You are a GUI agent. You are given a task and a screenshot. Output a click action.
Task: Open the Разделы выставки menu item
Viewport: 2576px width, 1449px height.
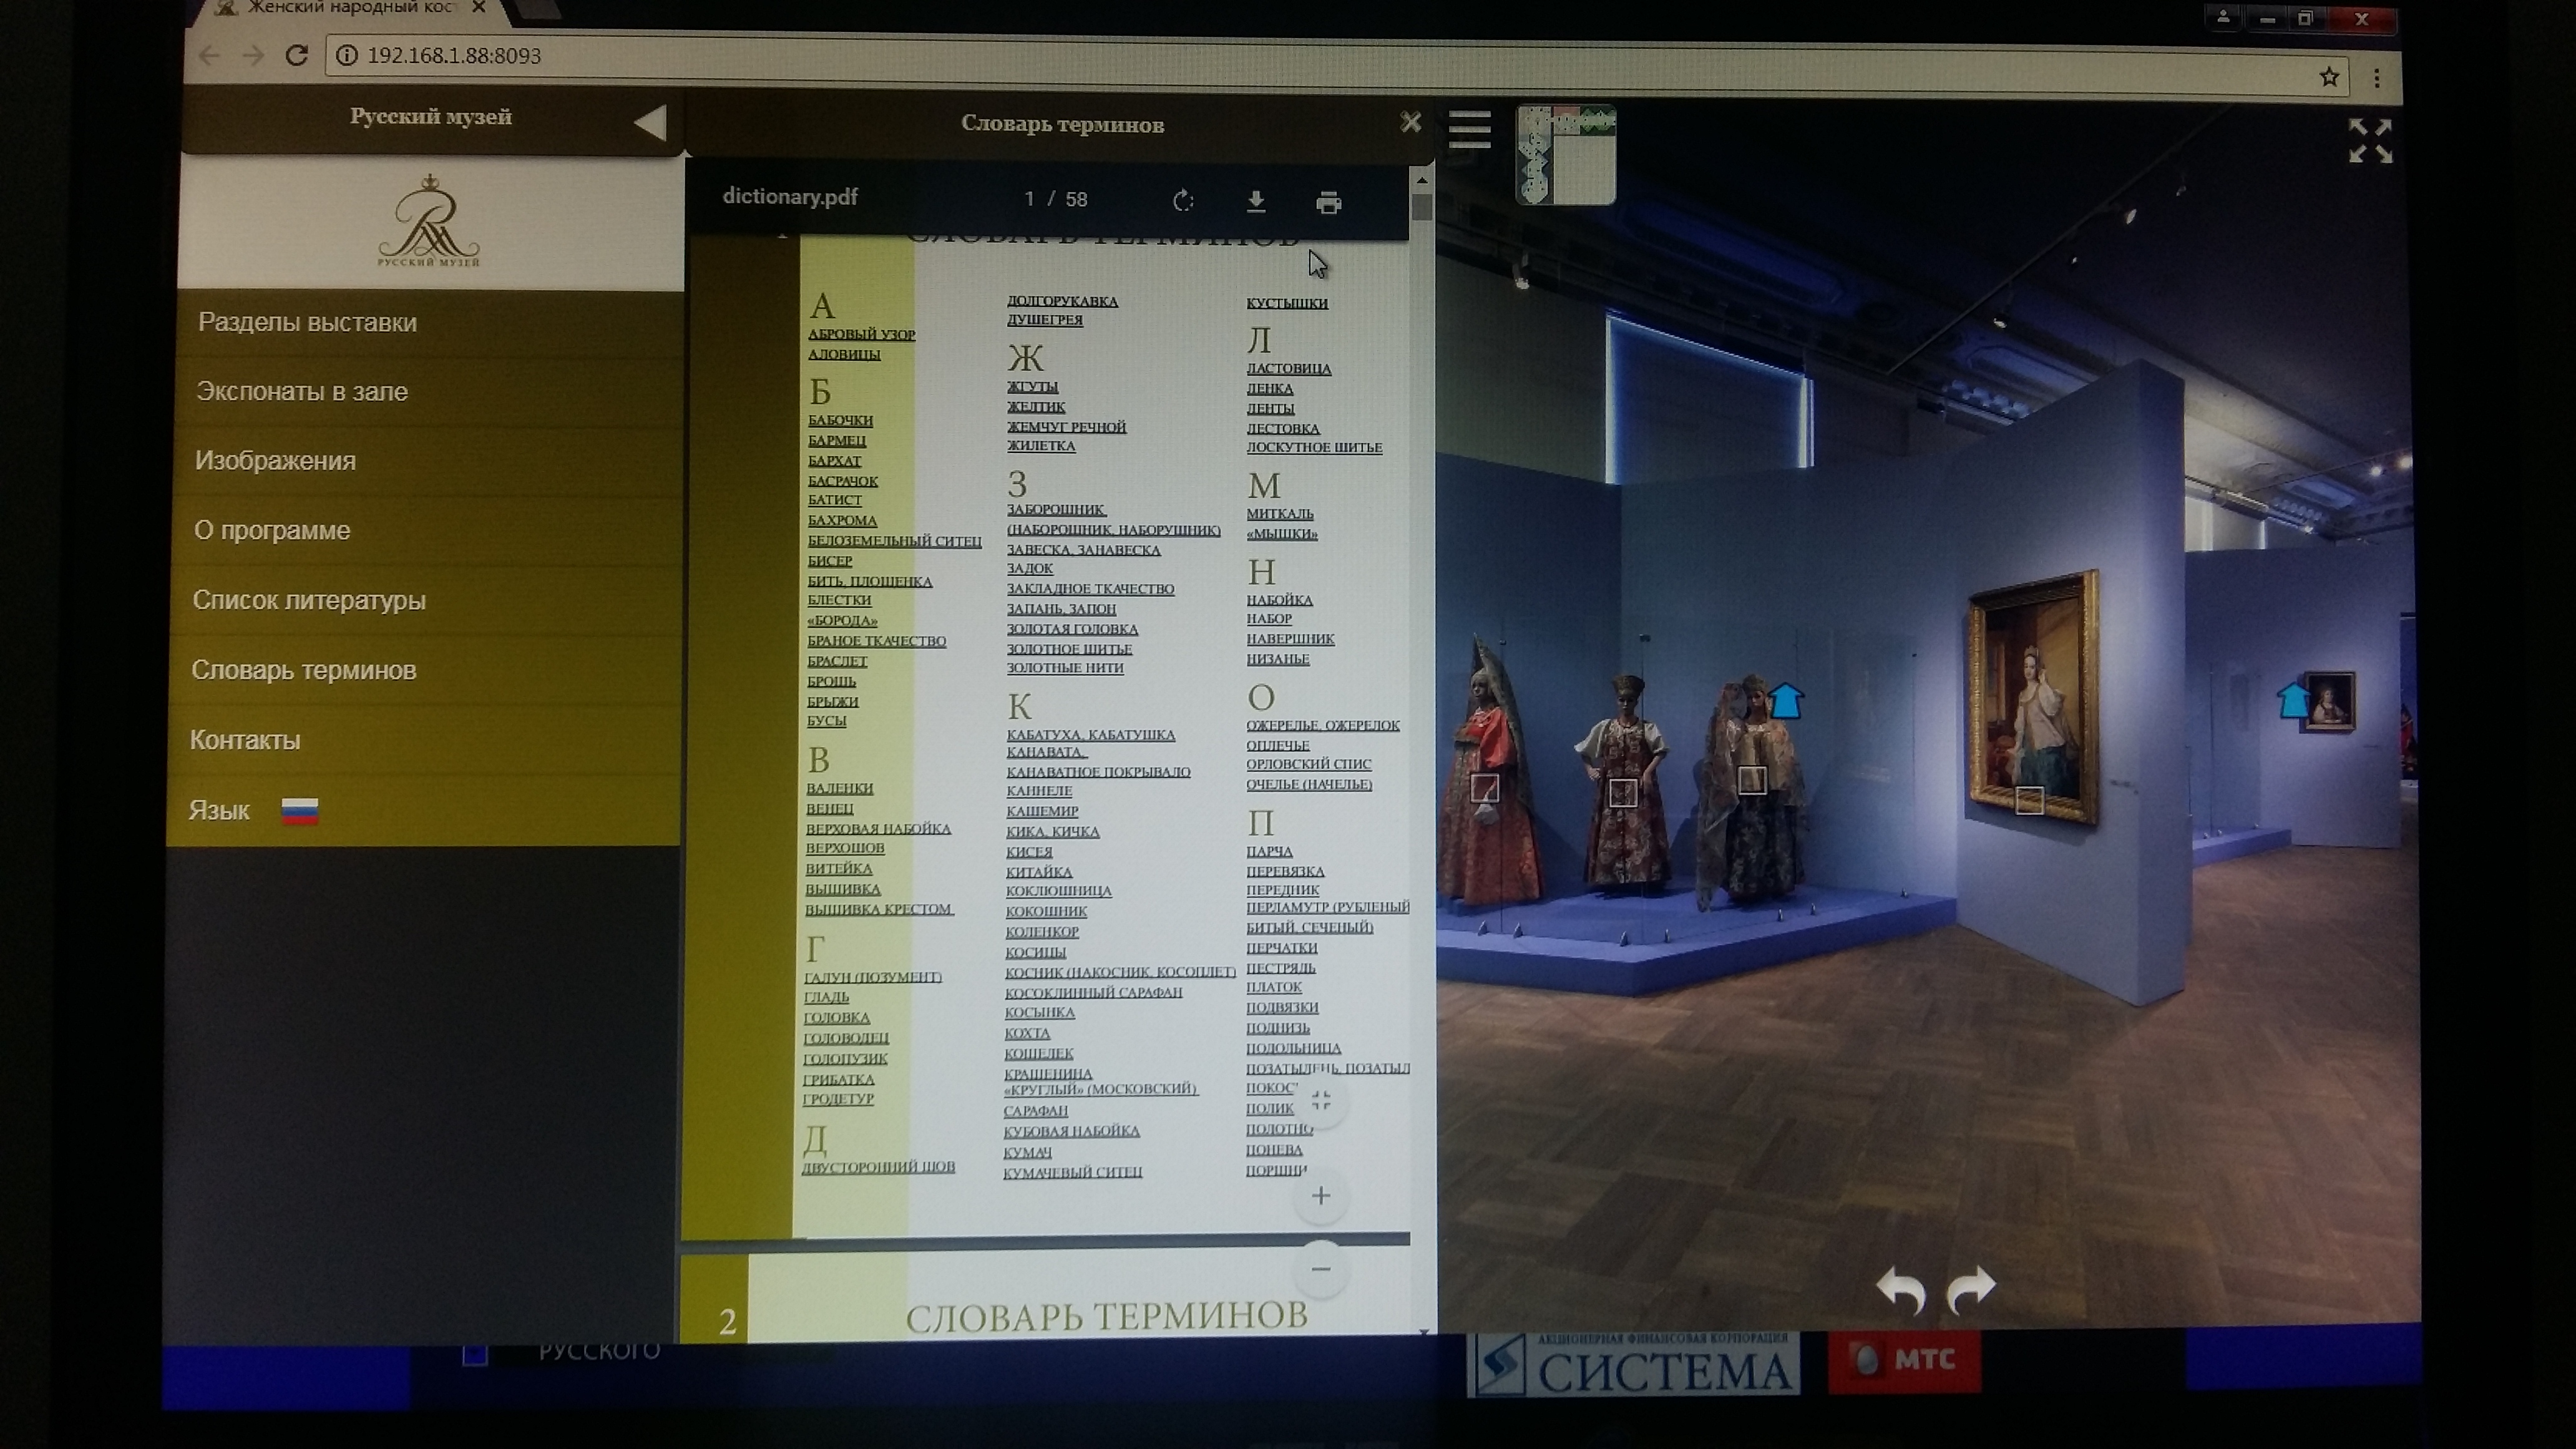[307, 323]
